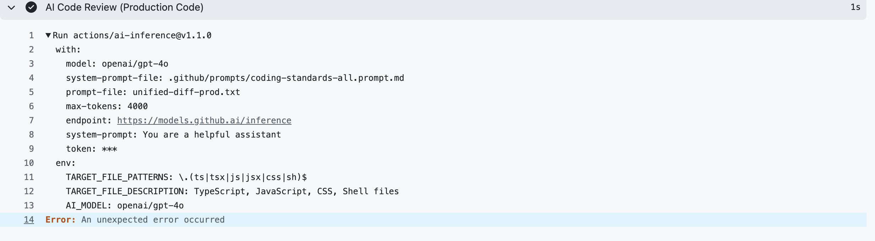Select line number 10 for env section
This screenshot has width=875, height=241.
29,163
